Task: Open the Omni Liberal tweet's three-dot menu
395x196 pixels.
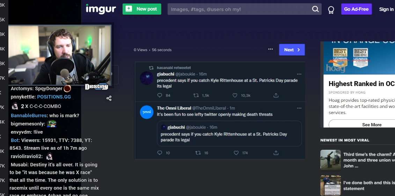Action: click(299, 108)
